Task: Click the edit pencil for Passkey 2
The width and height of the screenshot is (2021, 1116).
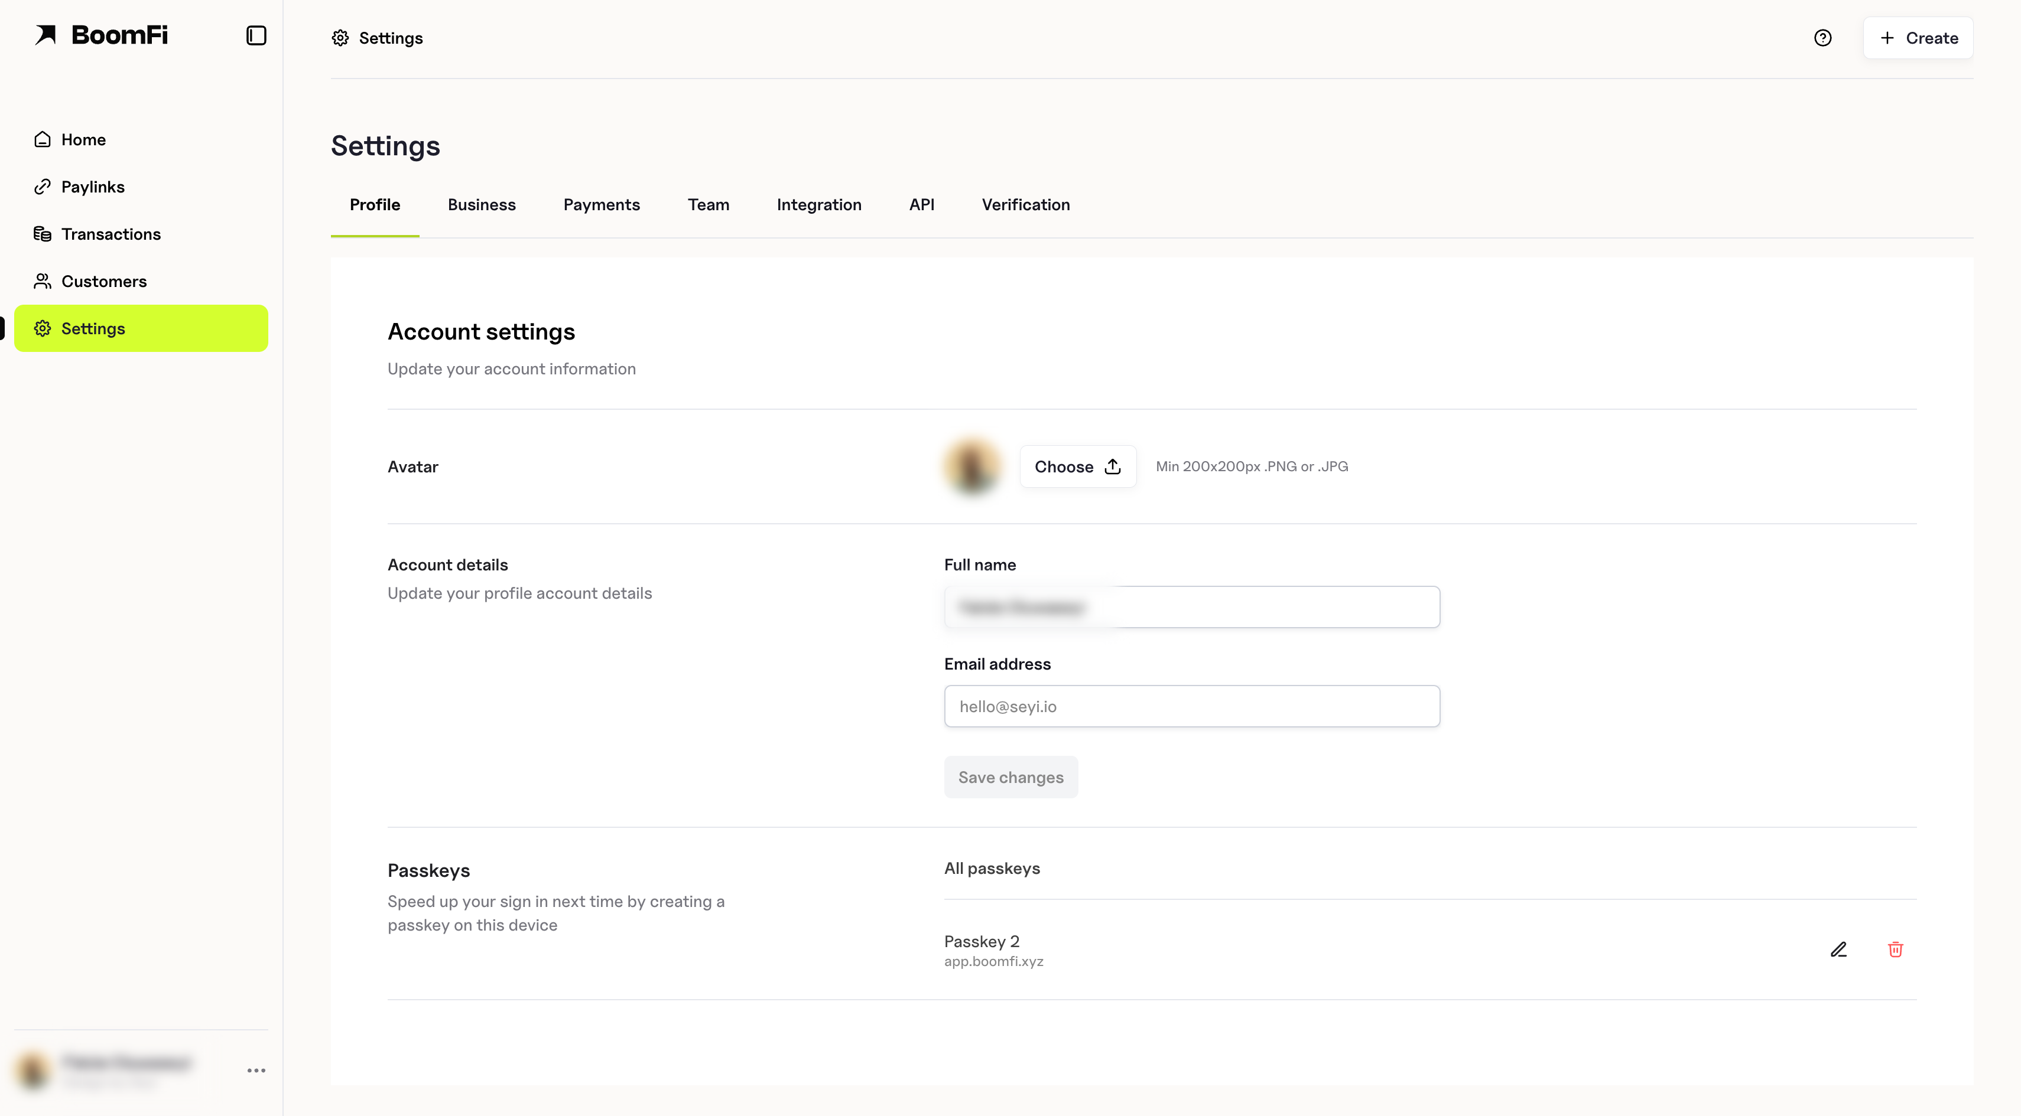Action: [x=1838, y=950]
